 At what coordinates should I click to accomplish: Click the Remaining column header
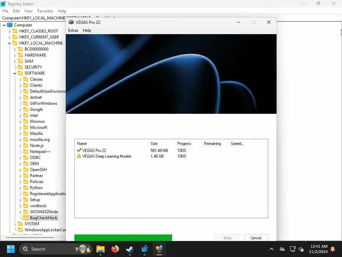(x=215, y=144)
